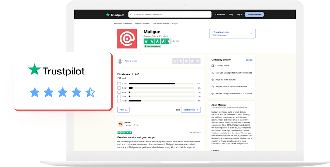Click the Verified Company badge
The height and width of the screenshot is (167, 330).
point(152,46)
